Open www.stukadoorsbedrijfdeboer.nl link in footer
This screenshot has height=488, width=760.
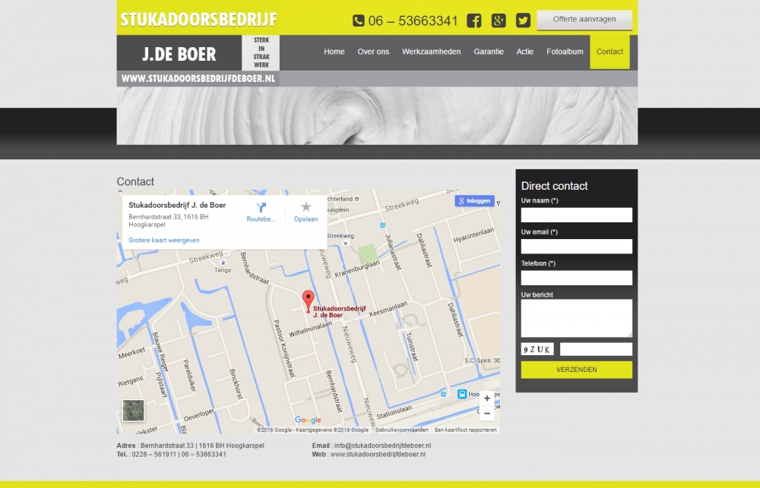pos(378,455)
